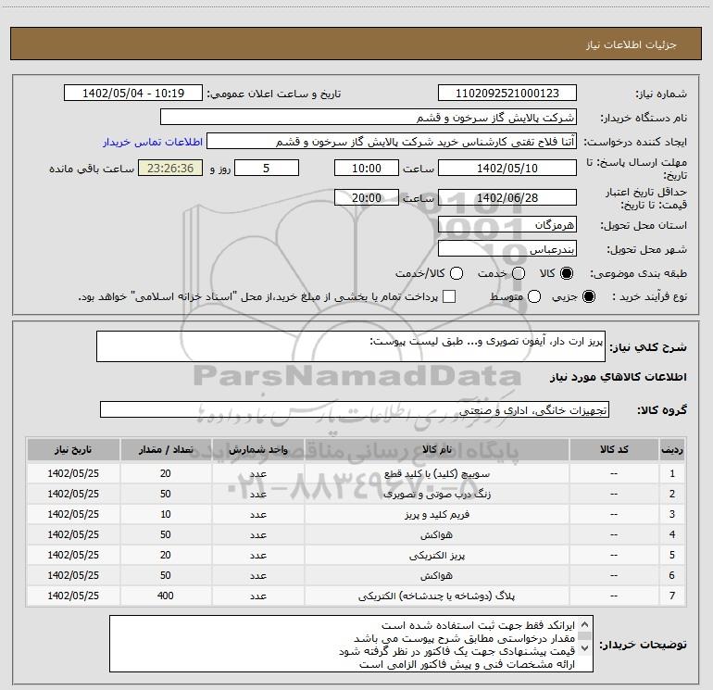Click the city field بندرعباس
The image size is (713, 690).
(507, 249)
